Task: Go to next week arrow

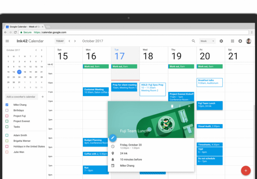Action: pos(75,41)
